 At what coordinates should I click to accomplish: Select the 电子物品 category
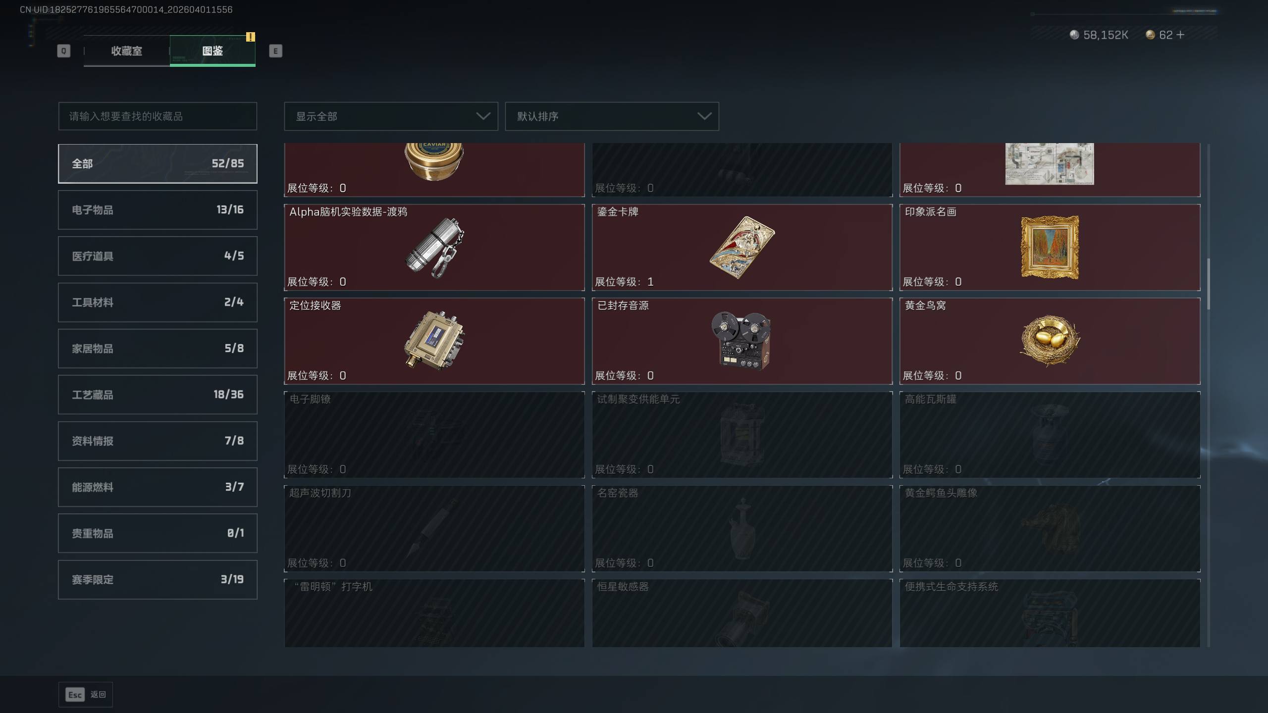click(158, 210)
